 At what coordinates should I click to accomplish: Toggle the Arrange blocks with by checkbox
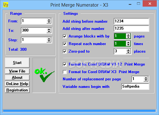click(65, 37)
